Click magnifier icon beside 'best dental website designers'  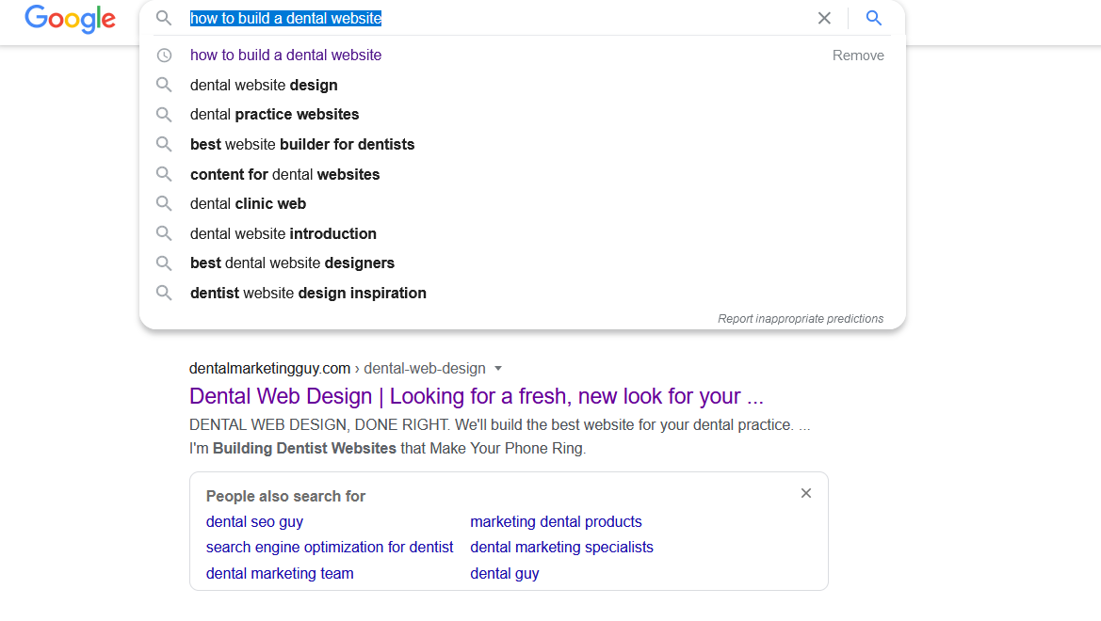pos(164,263)
